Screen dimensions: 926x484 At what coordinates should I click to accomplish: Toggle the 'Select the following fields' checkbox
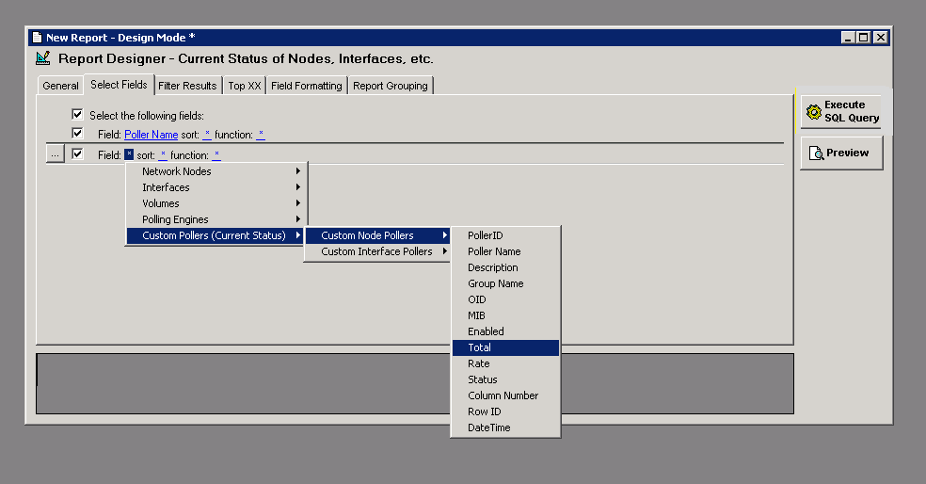77,114
